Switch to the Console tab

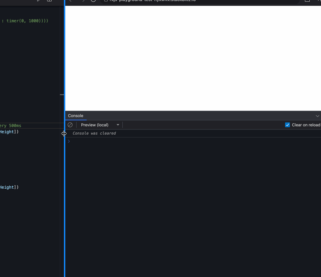click(x=75, y=116)
